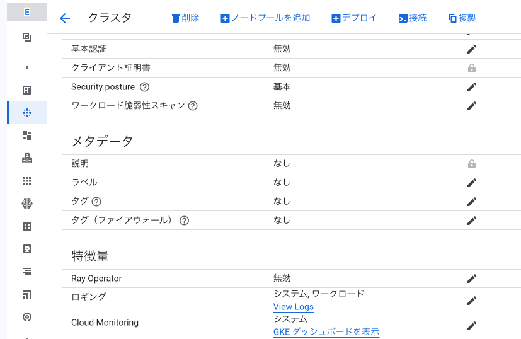Click the 複製 duplicate button

tap(462, 18)
